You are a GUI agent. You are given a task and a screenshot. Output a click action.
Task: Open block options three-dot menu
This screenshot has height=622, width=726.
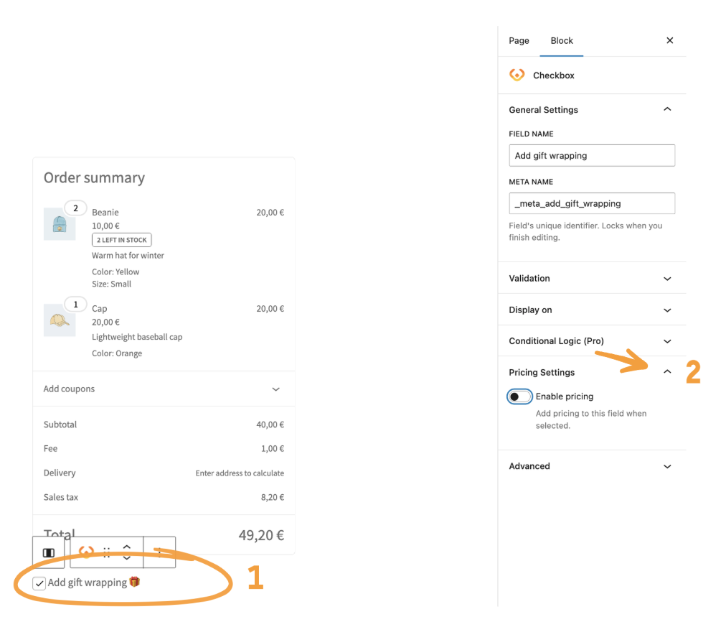(x=159, y=552)
